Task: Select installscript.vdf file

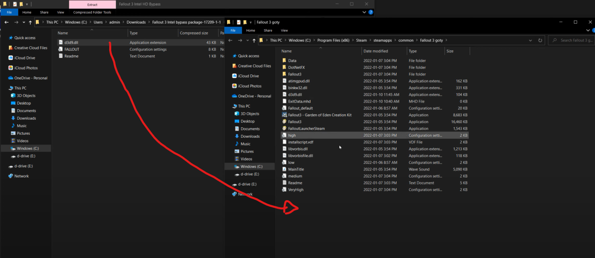Action: (301, 142)
